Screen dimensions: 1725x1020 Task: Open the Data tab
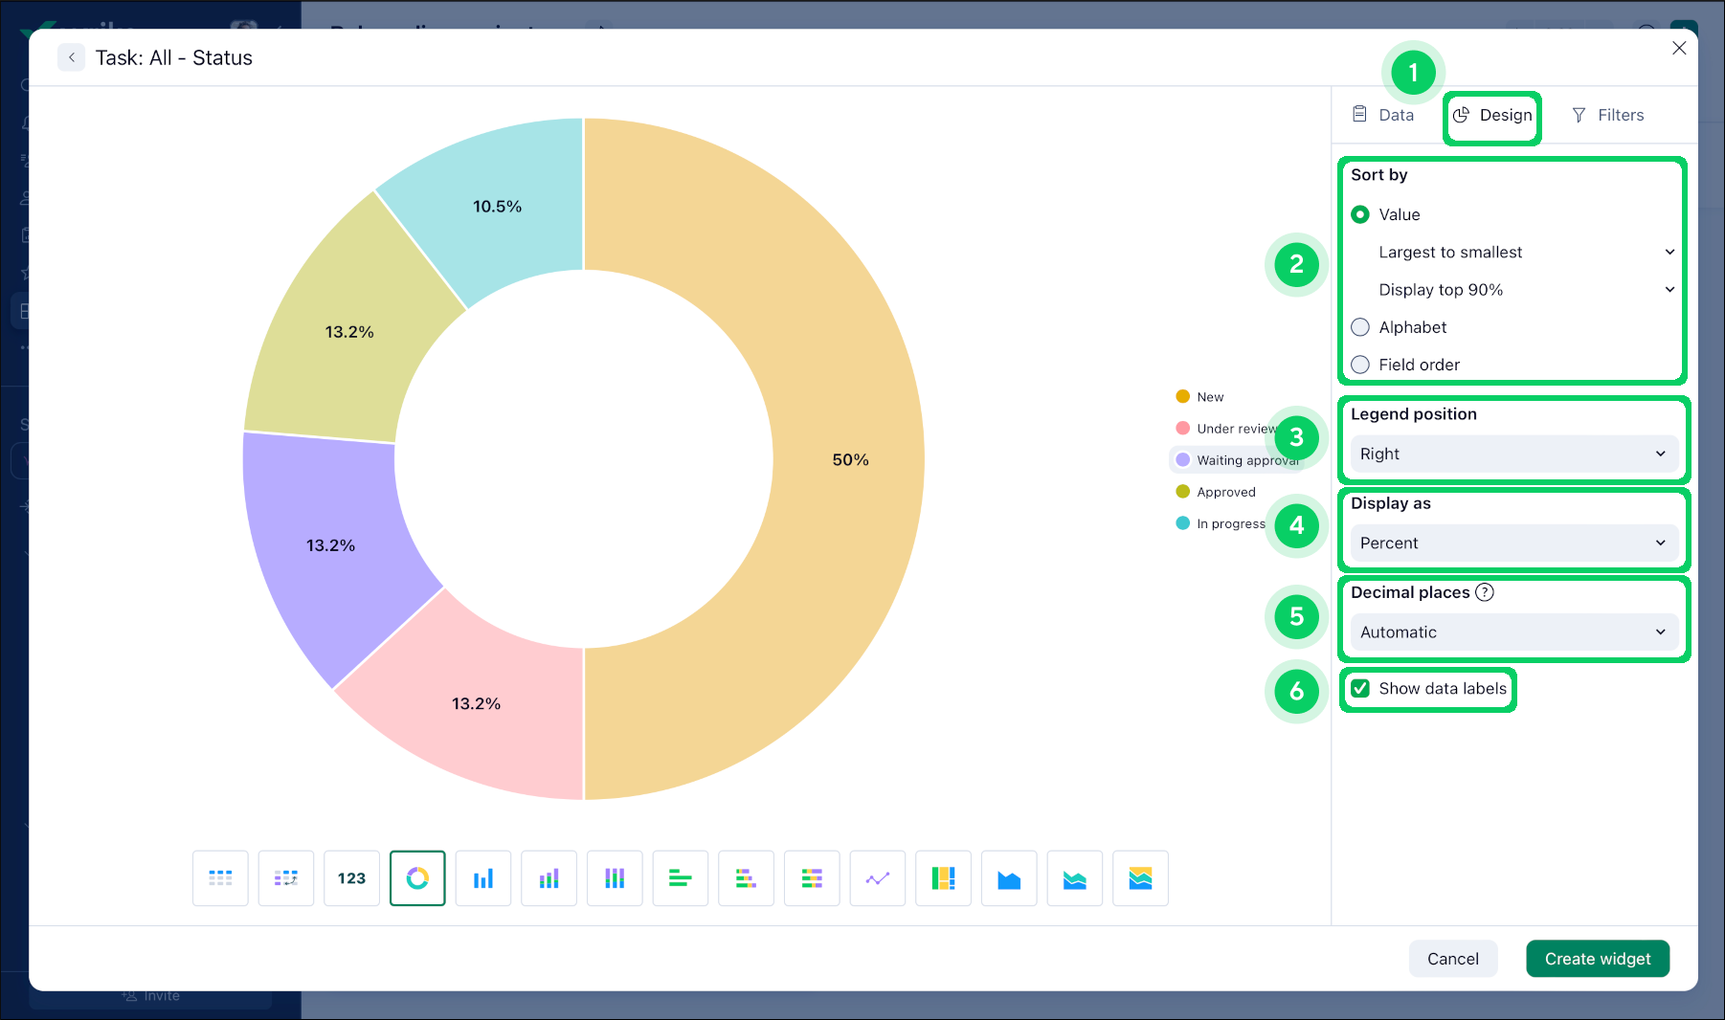pyautogui.click(x=1383, y=115)
